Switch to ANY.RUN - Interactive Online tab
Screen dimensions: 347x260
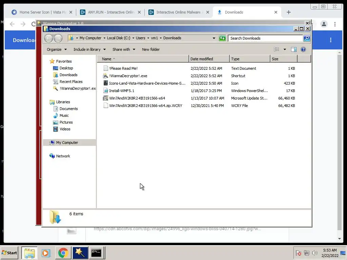[110, 12]
